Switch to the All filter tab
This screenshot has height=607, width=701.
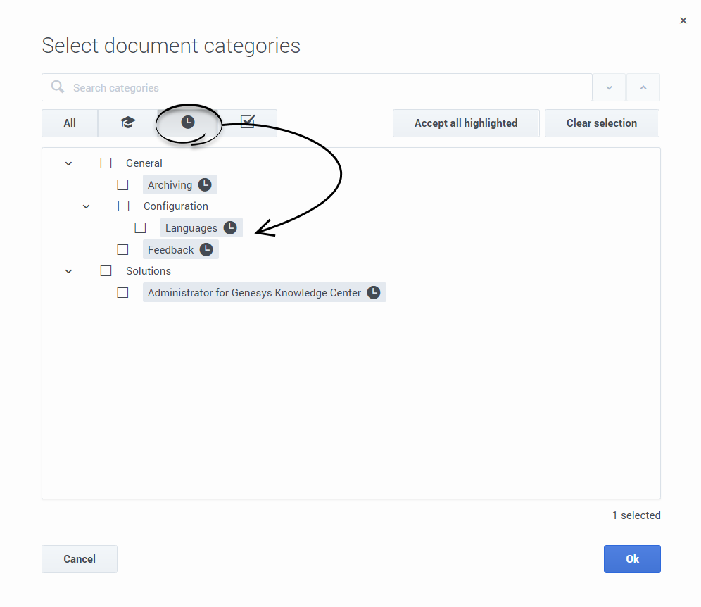pyautogui.click(x=70, y=123)
